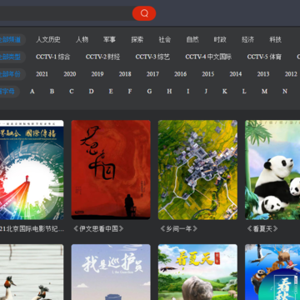
Task: Filter titles by letter I
Action: click(188, 92)
